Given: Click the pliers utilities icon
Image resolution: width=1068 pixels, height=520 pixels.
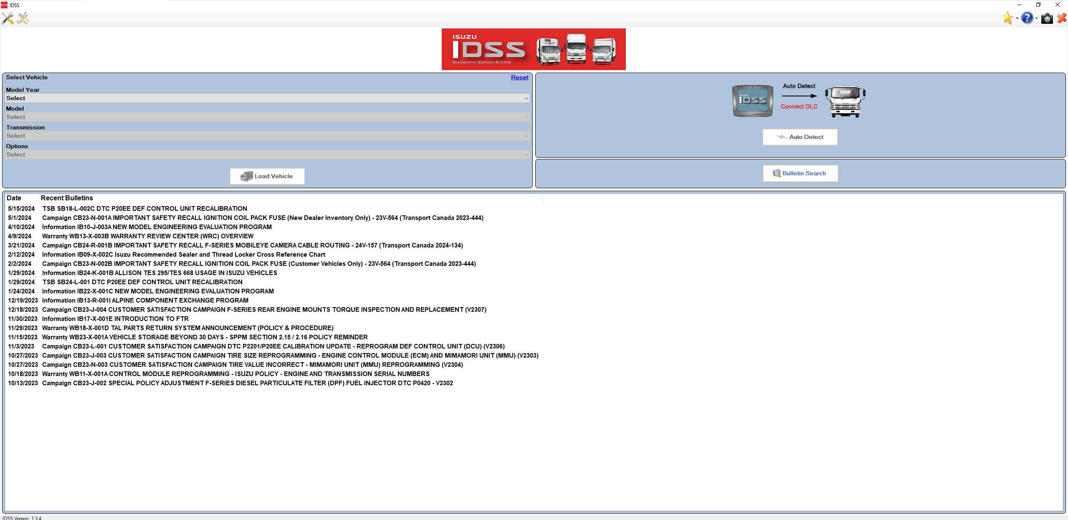Looking at the screenshot, I should tap(23, 18).
